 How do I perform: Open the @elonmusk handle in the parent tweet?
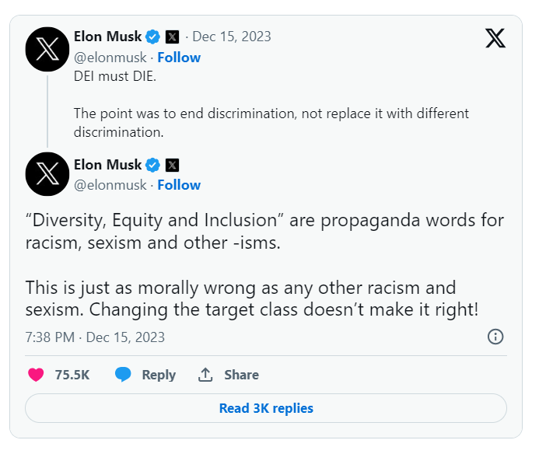pyautogui.click(x=110, y=58)
